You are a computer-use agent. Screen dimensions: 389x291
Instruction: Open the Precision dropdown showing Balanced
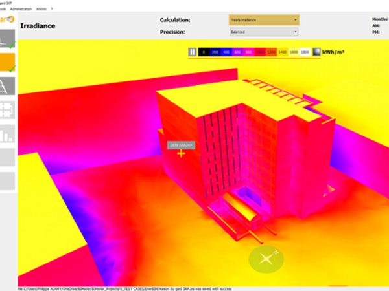tap(263, 31)
